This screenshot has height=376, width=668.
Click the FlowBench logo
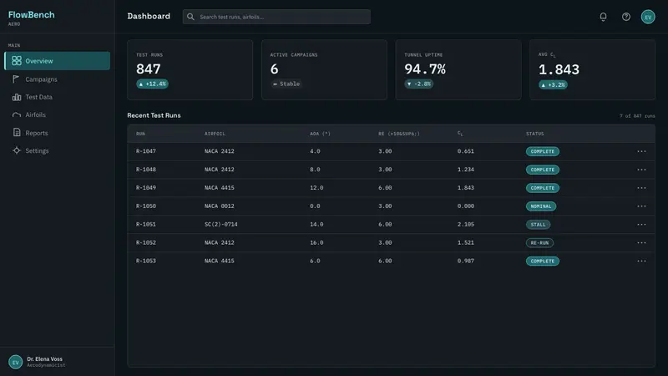point(32,15)
